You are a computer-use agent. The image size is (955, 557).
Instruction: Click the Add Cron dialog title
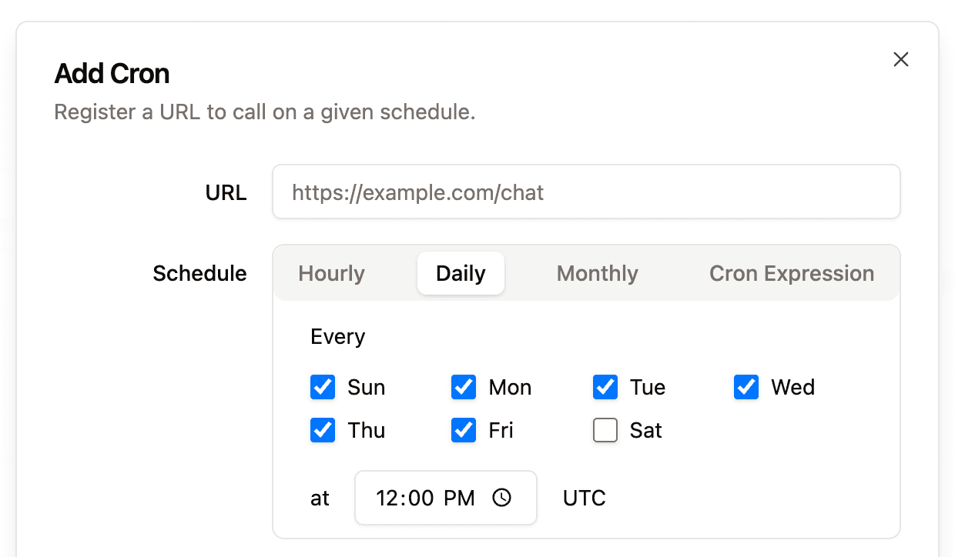click(112, 73)
